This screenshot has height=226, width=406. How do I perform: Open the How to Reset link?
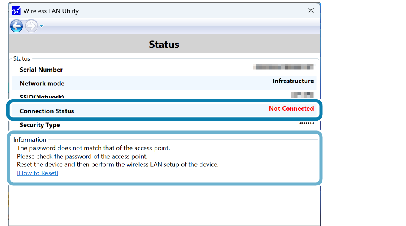click(37, 173)
